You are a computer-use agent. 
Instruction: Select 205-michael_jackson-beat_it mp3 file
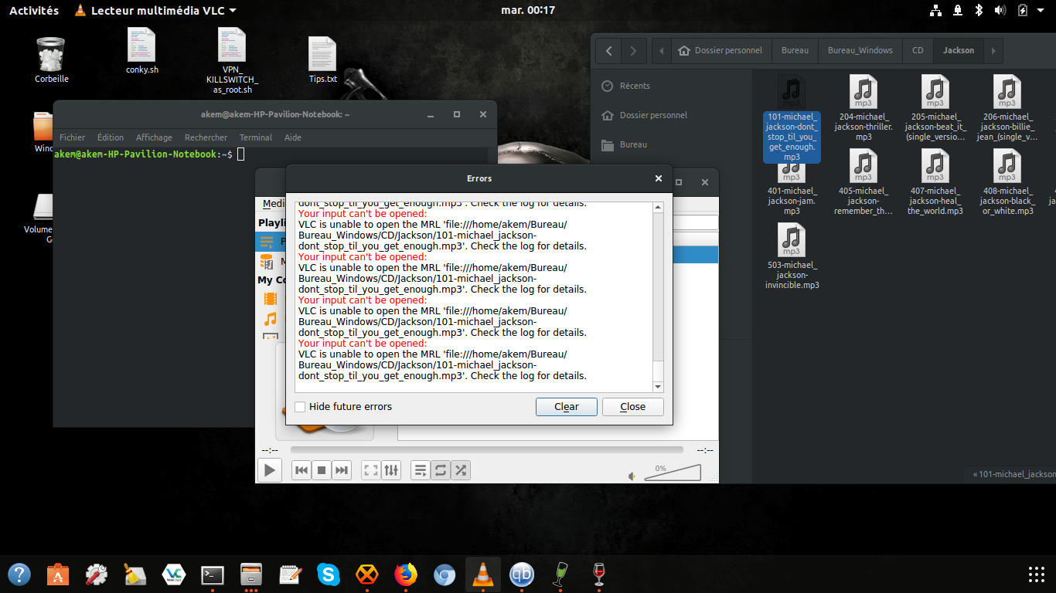(x=935, y=108)
